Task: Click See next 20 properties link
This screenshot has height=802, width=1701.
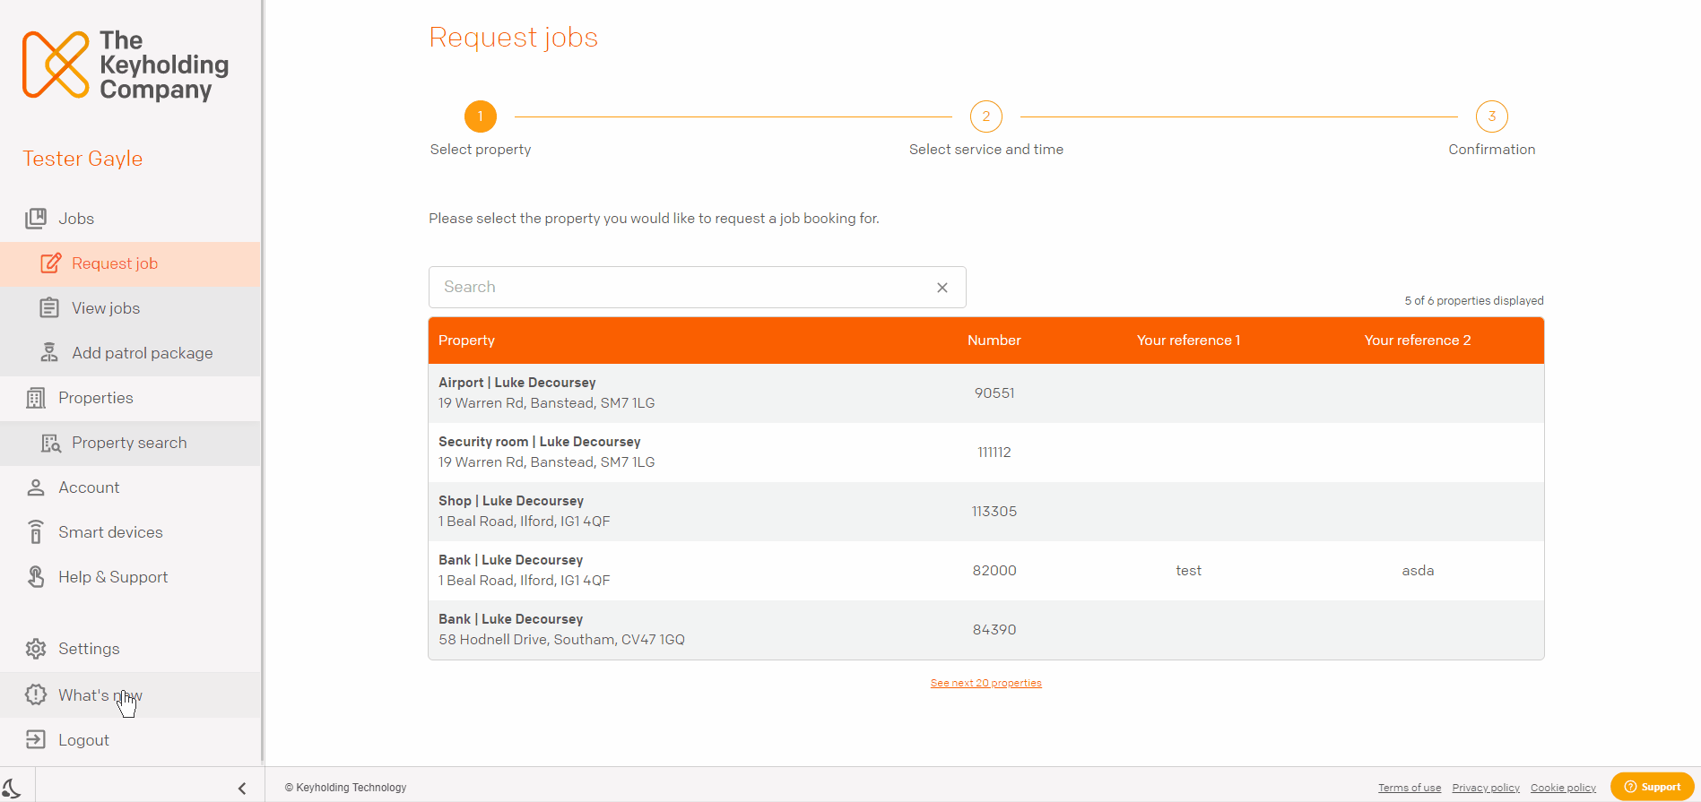Action: pos(985,683)
